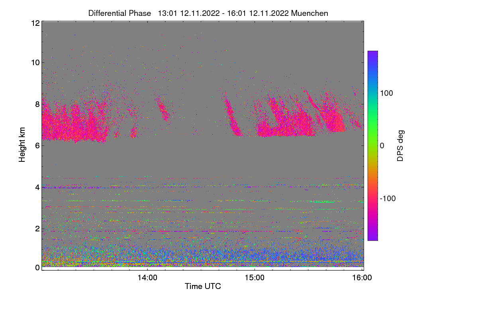Viewport: 478px width, 318px height.
Task: Click the 2 km height tick label
Action: [x=37, y=229]
